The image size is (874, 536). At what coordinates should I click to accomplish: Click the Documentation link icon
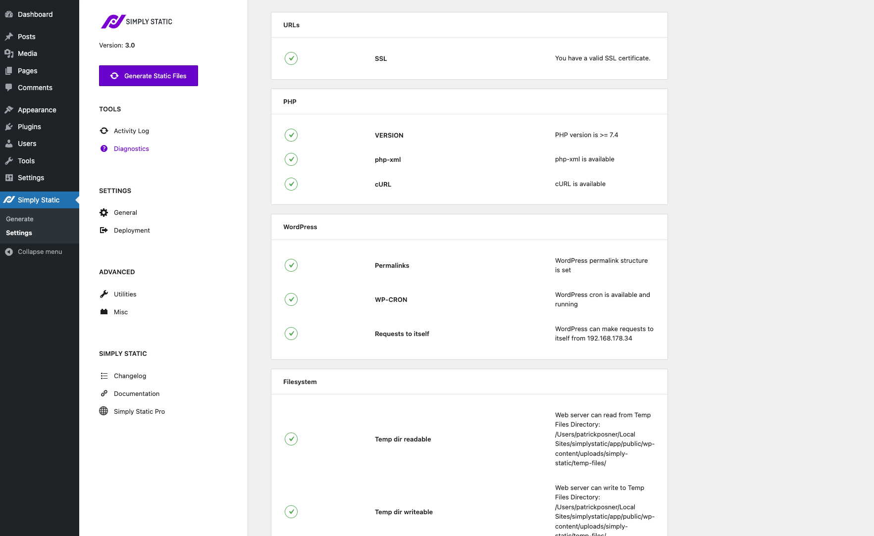click(104, 393)
